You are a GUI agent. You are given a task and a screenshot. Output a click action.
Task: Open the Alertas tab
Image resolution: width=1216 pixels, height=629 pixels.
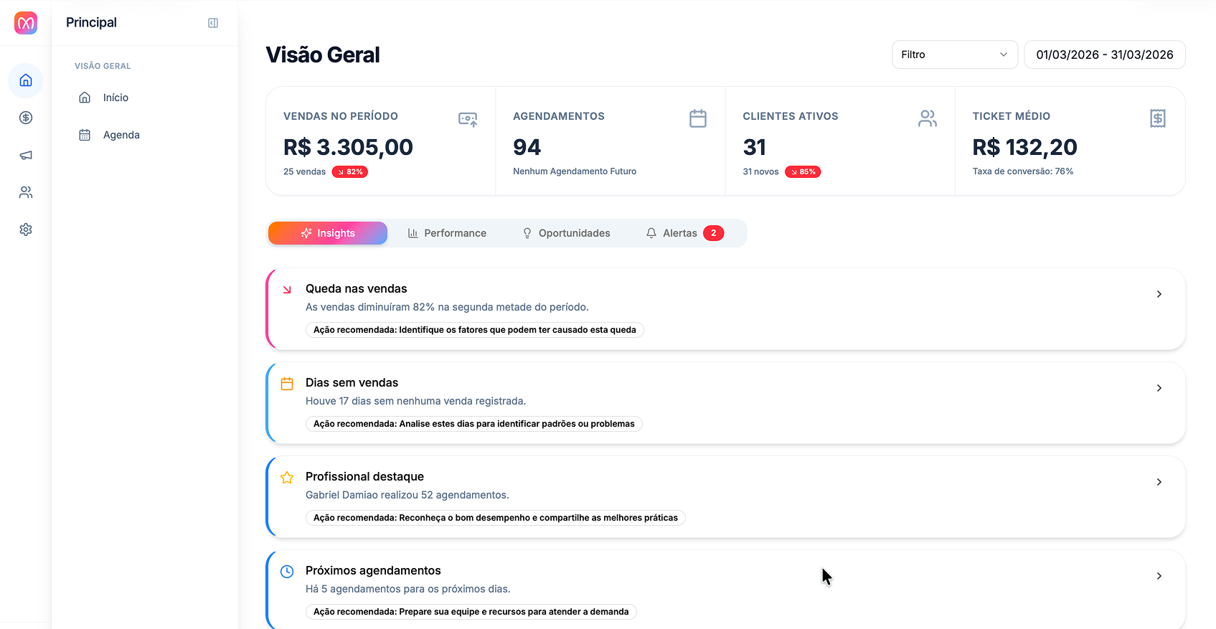point(684,233)
